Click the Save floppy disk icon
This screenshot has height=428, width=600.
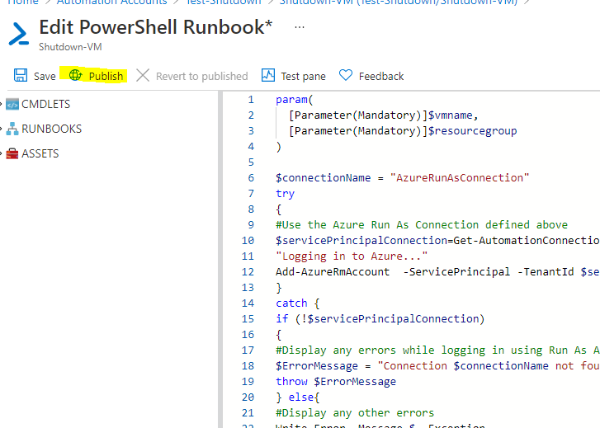(x=21, y=75)
